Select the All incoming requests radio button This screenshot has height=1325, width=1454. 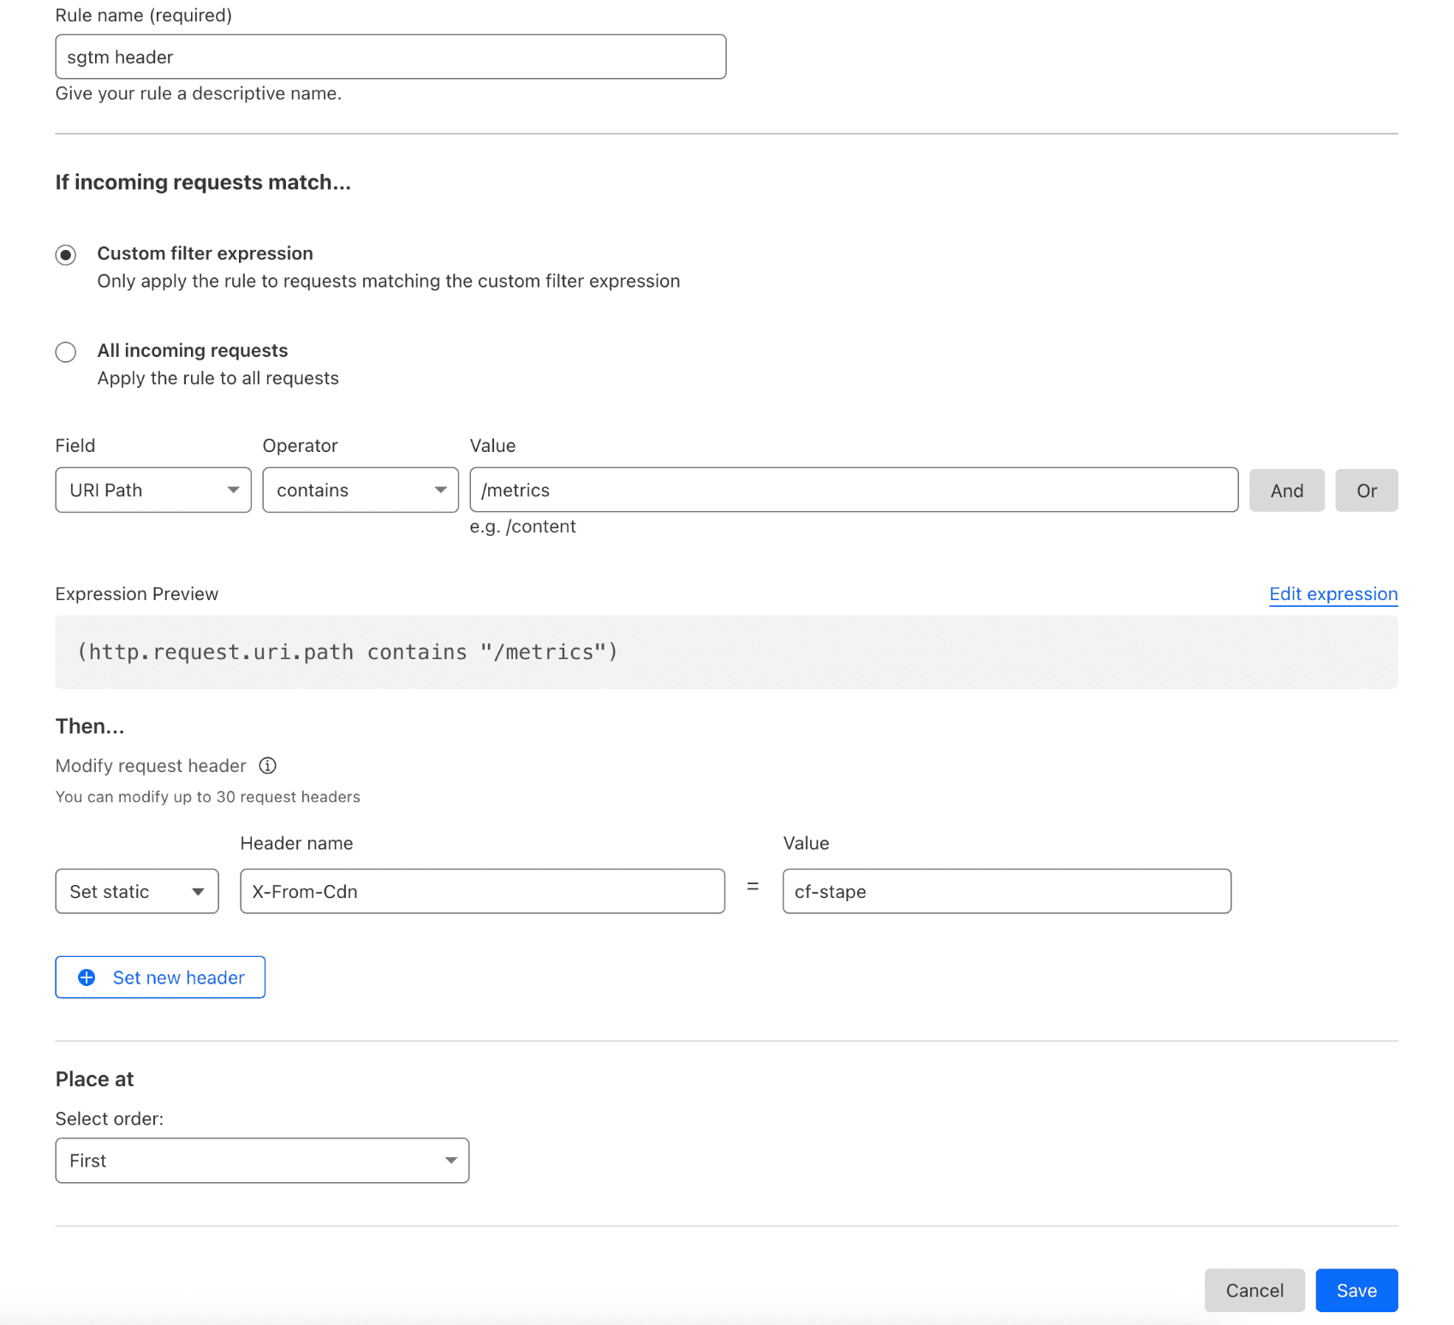tap(66, 352)
